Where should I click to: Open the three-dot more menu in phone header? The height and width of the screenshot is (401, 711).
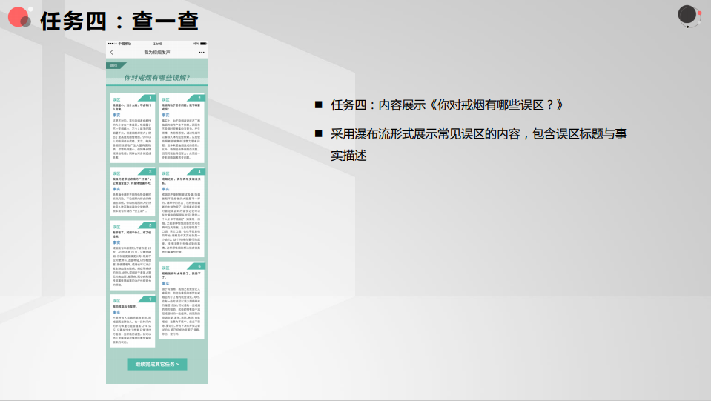pos(202,53)
